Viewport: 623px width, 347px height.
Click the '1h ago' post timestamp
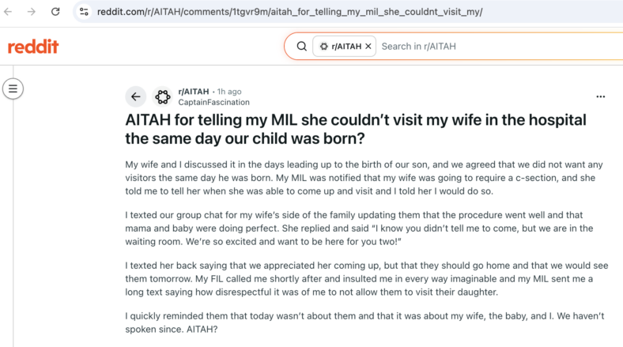tap(229, 92)
